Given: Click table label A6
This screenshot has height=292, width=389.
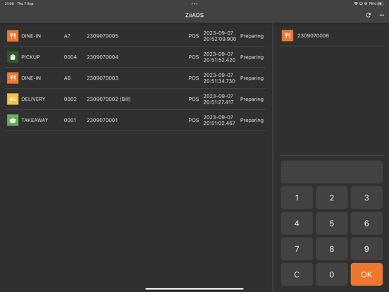Looking at the screenshot, I should (67, 78).
